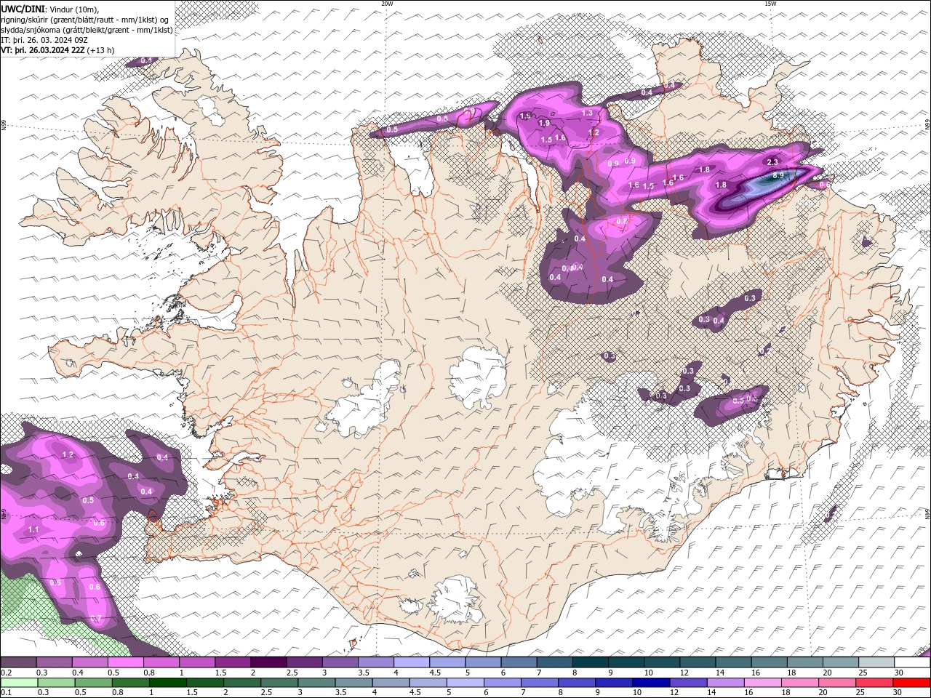Choose the snow legend swatch labeled 10
Image resolution: width=931 pixels, height=698 pixels.
662,662
